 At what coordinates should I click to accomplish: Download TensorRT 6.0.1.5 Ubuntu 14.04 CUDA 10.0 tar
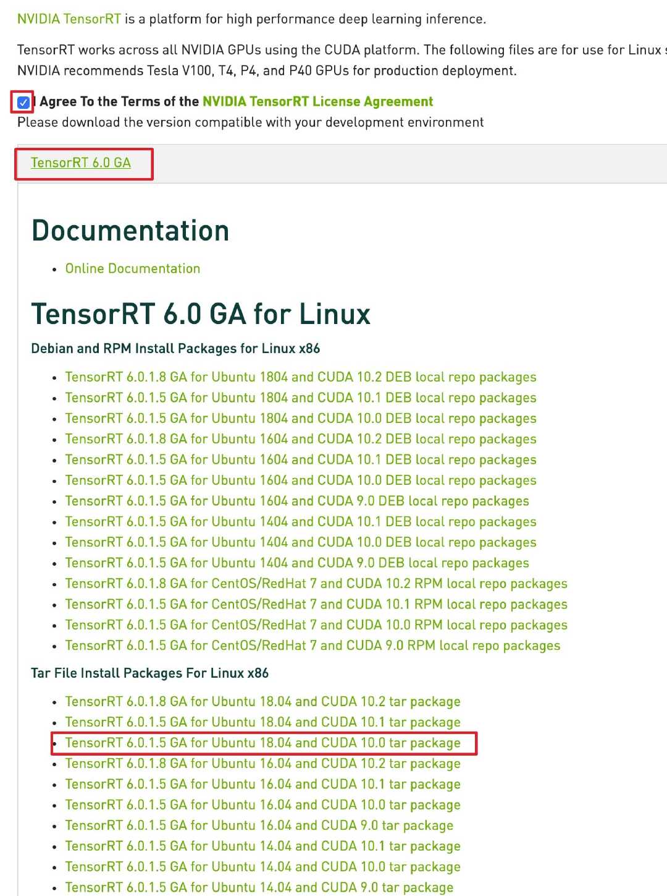(263, 867)
